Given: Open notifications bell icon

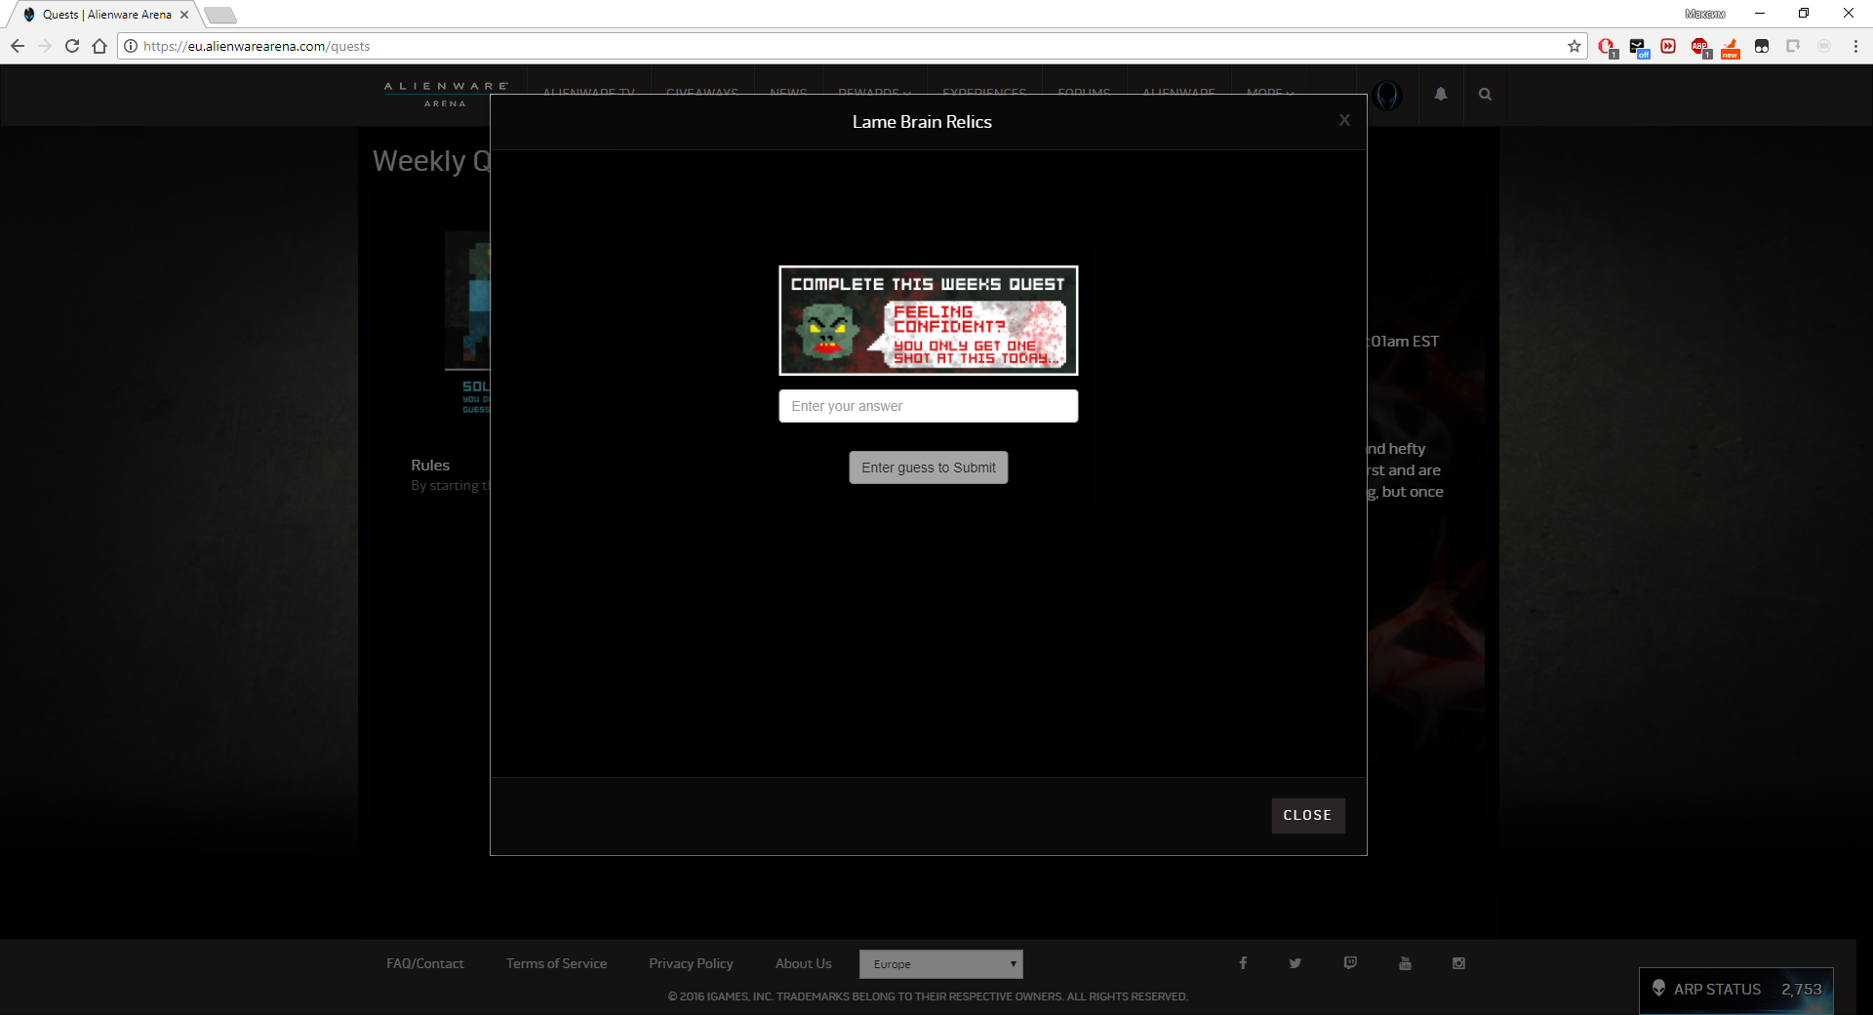Looking at the screenshot, I should 1440,95.
